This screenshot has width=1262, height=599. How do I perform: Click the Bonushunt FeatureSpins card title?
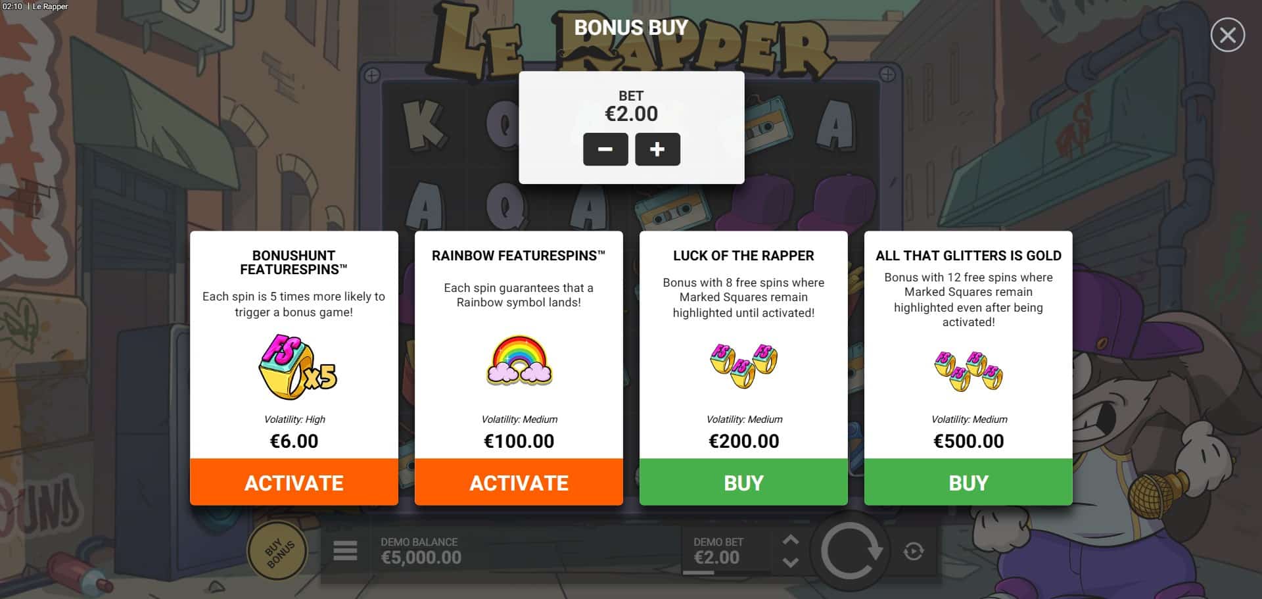pos(294,262)
